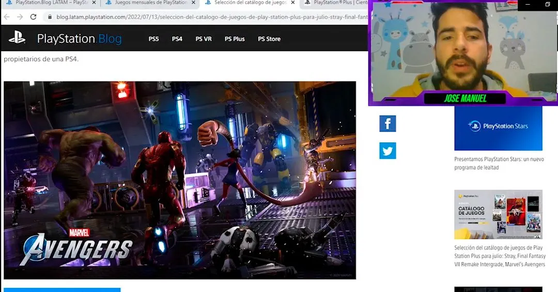
Task: Restore down the window
Action: coord(547,4)
